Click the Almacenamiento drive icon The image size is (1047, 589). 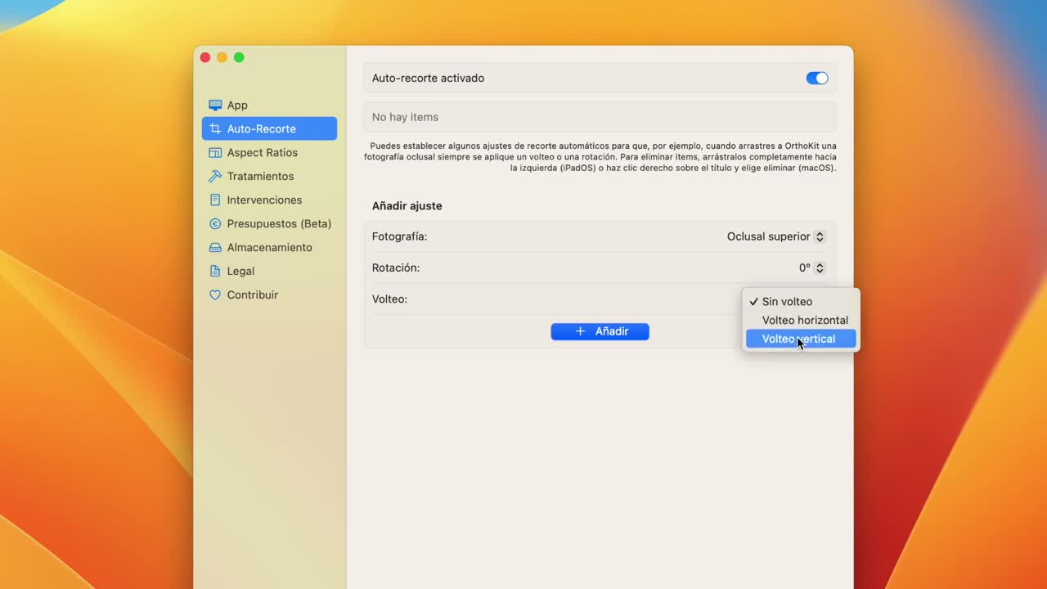215,247
